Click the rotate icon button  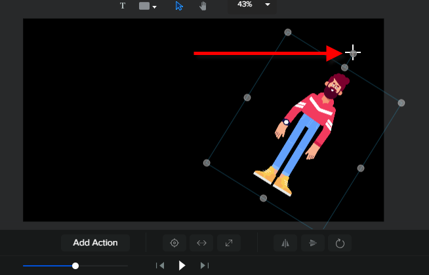(x=340, y=243)
